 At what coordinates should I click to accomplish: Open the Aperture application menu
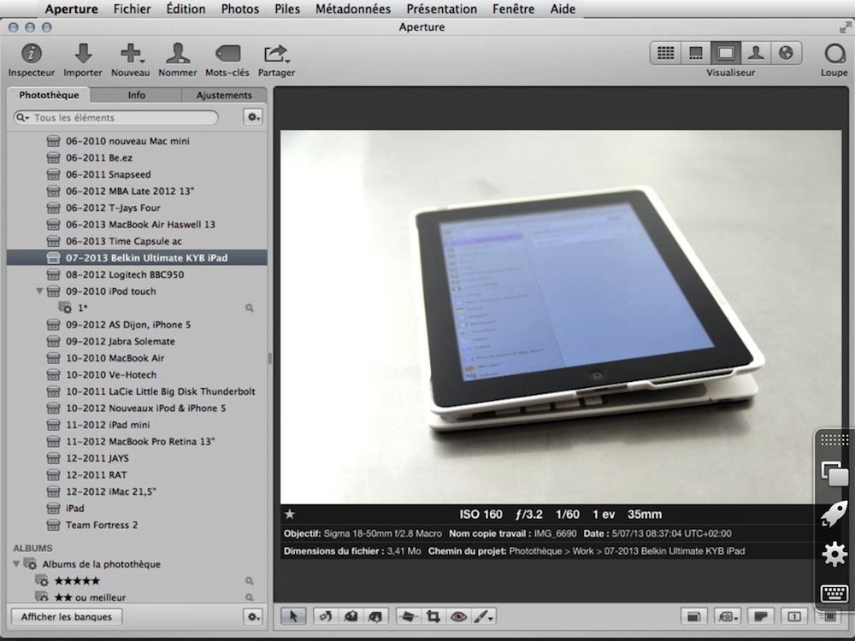(72, 9)
